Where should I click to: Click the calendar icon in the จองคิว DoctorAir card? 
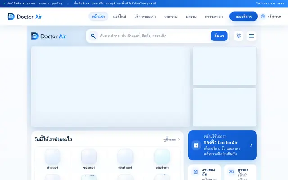[196, 145]
